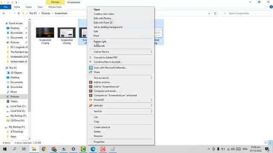Image resolution: width=273 pixels, height=153 pixels.
Task: Open the notification center icon
Action: (267, 149)
